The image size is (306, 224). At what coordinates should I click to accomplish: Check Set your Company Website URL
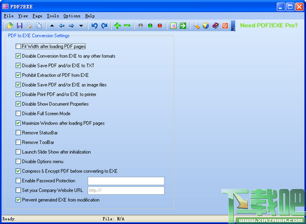[x=18, y=190]
